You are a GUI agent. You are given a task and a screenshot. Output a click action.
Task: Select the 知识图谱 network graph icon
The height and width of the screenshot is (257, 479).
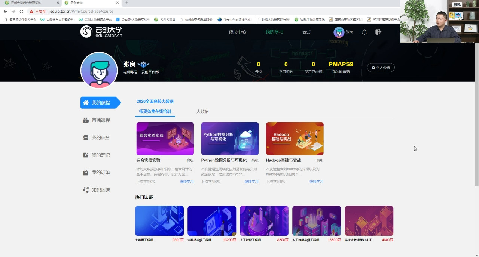point(86,190)
